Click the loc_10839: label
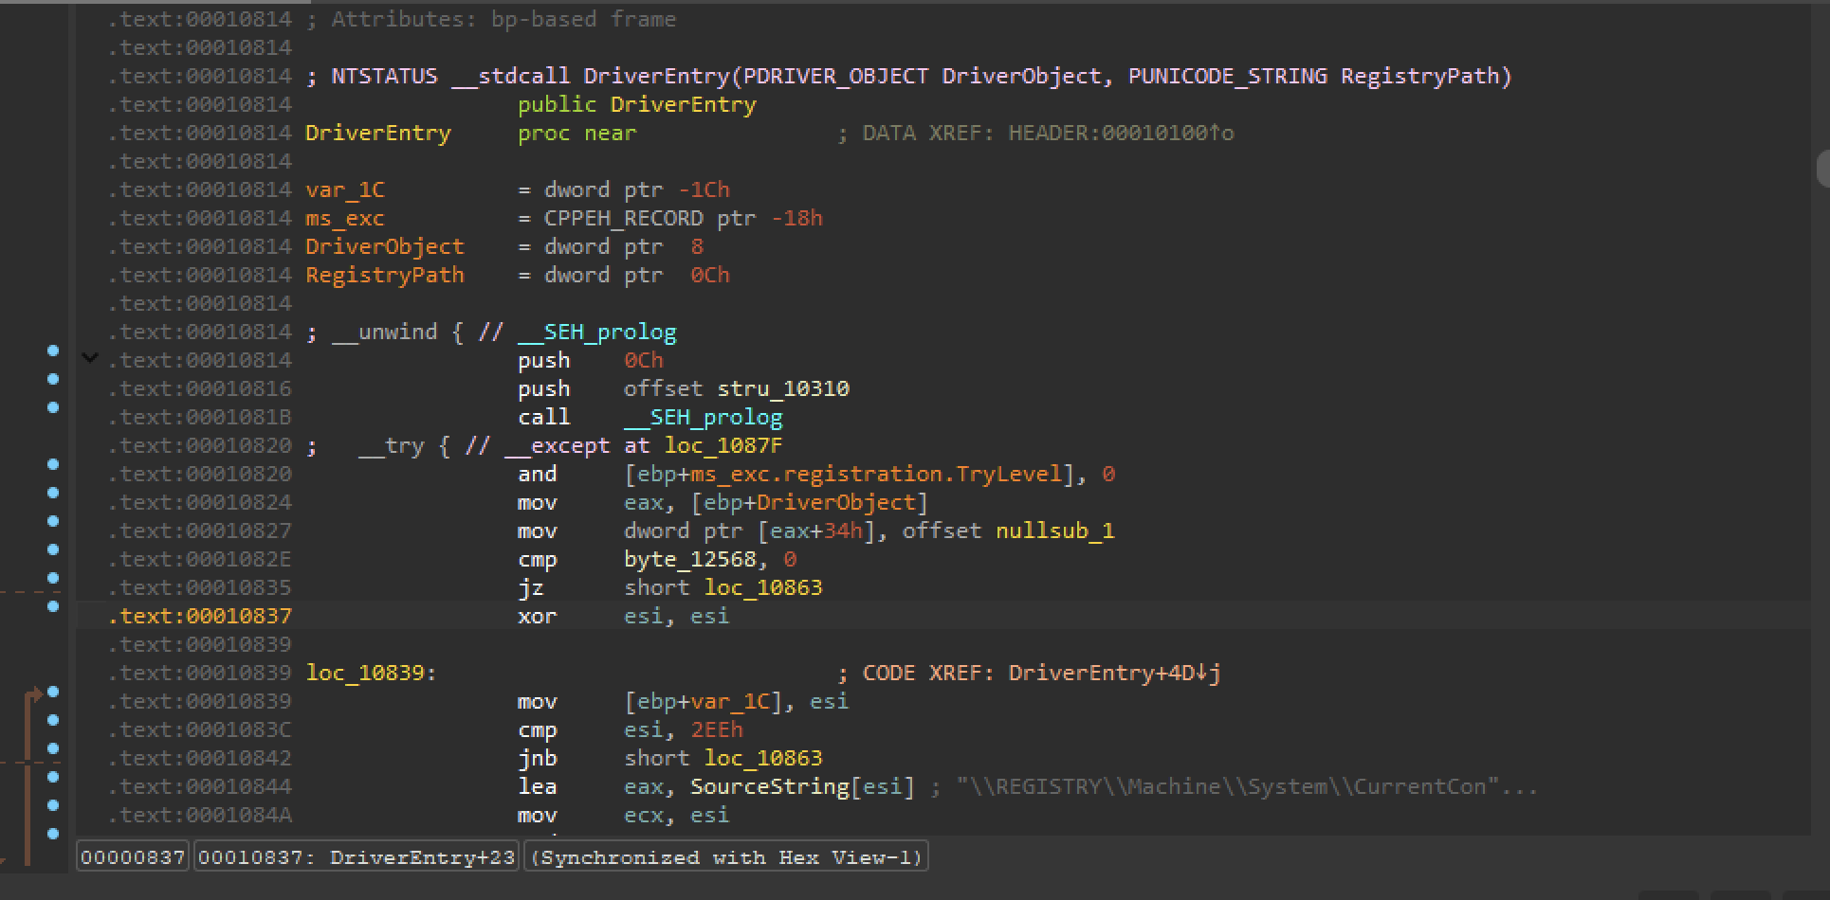Viewport: 1830px width, 900px height. click(x=371, y=673)
